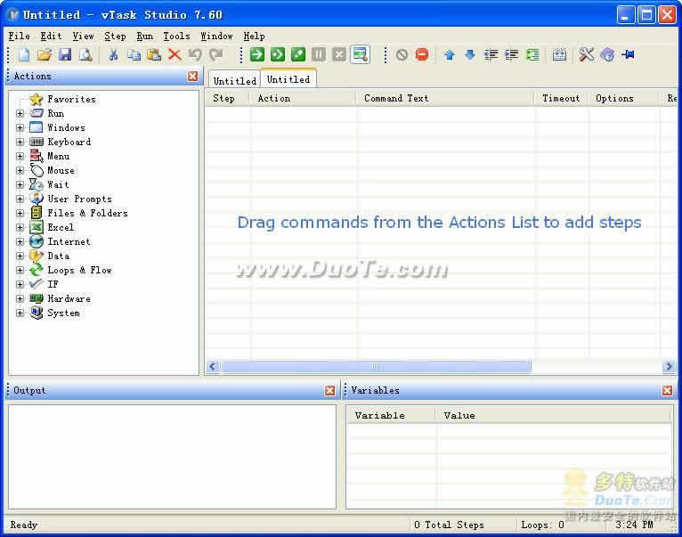Screen dimensions: 682x537
Task: Expand the Mouse actions category
Action: (20, 171)
